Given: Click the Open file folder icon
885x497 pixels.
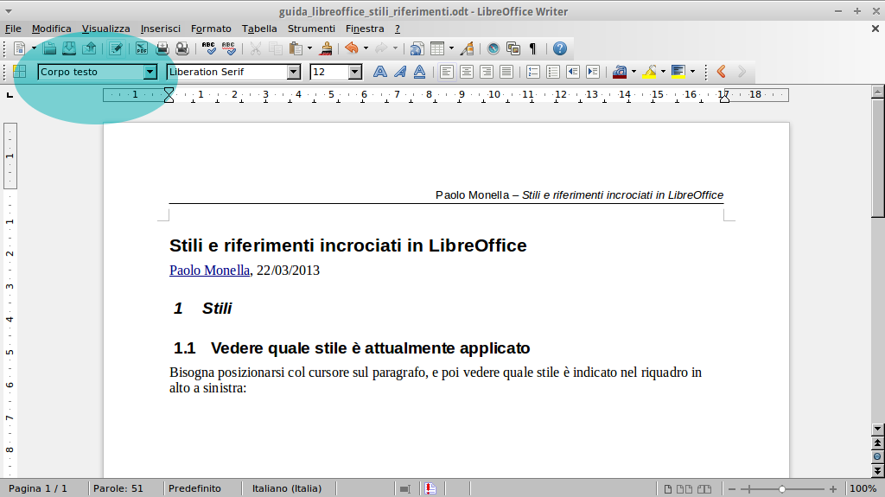Looking at the screenshot, I should click(x=49, y=48).
